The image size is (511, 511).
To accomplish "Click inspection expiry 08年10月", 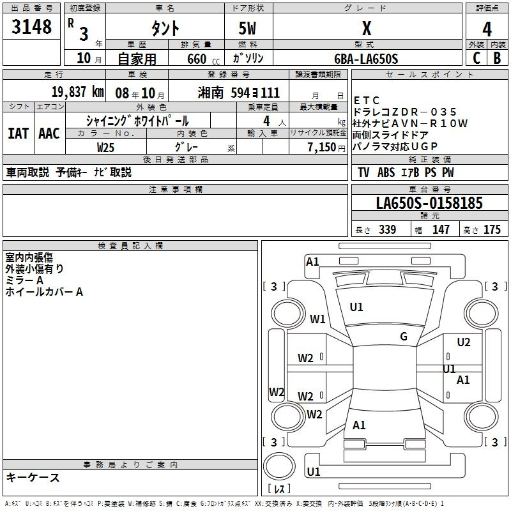I will click(139, 93).
